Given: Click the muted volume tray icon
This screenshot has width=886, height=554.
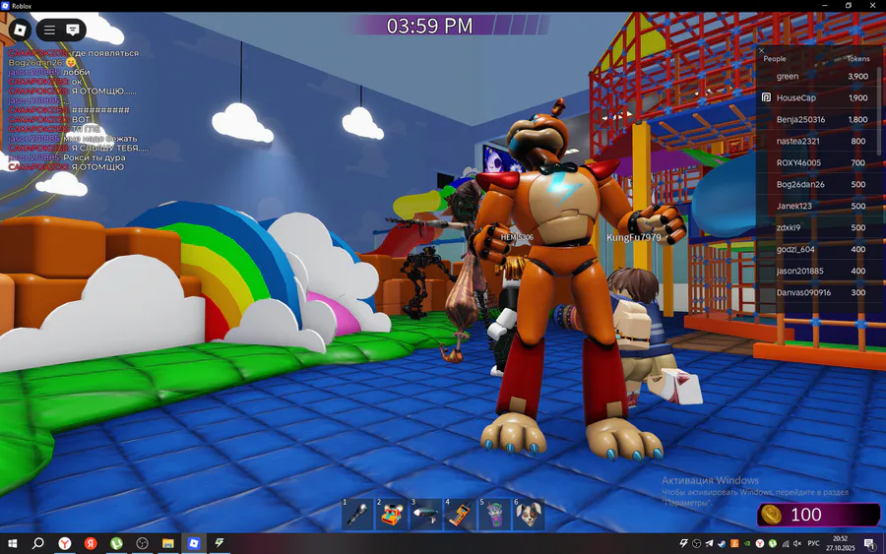Looking at the screenshot, I should (797, 543).
